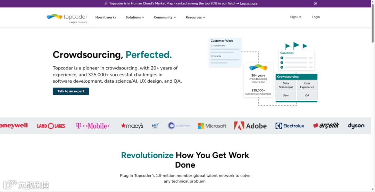Click the Electrolux logo
Screen dimensions: 375x192
point(290,126)
